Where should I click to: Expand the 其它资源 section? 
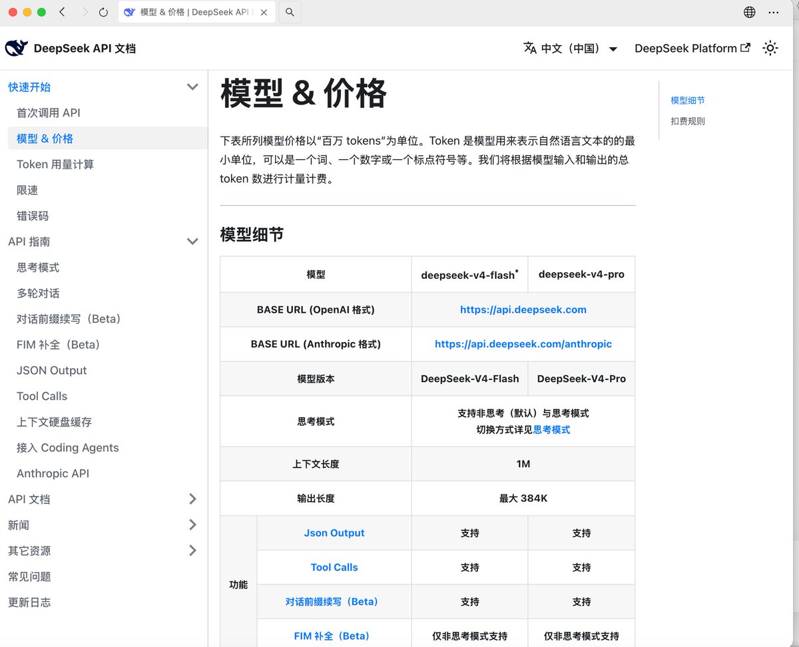click(192, 550)
